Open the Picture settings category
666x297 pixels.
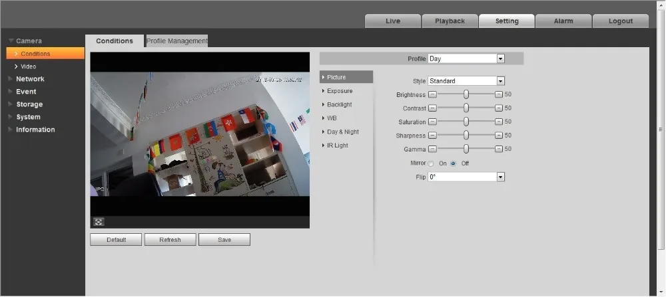346,77
